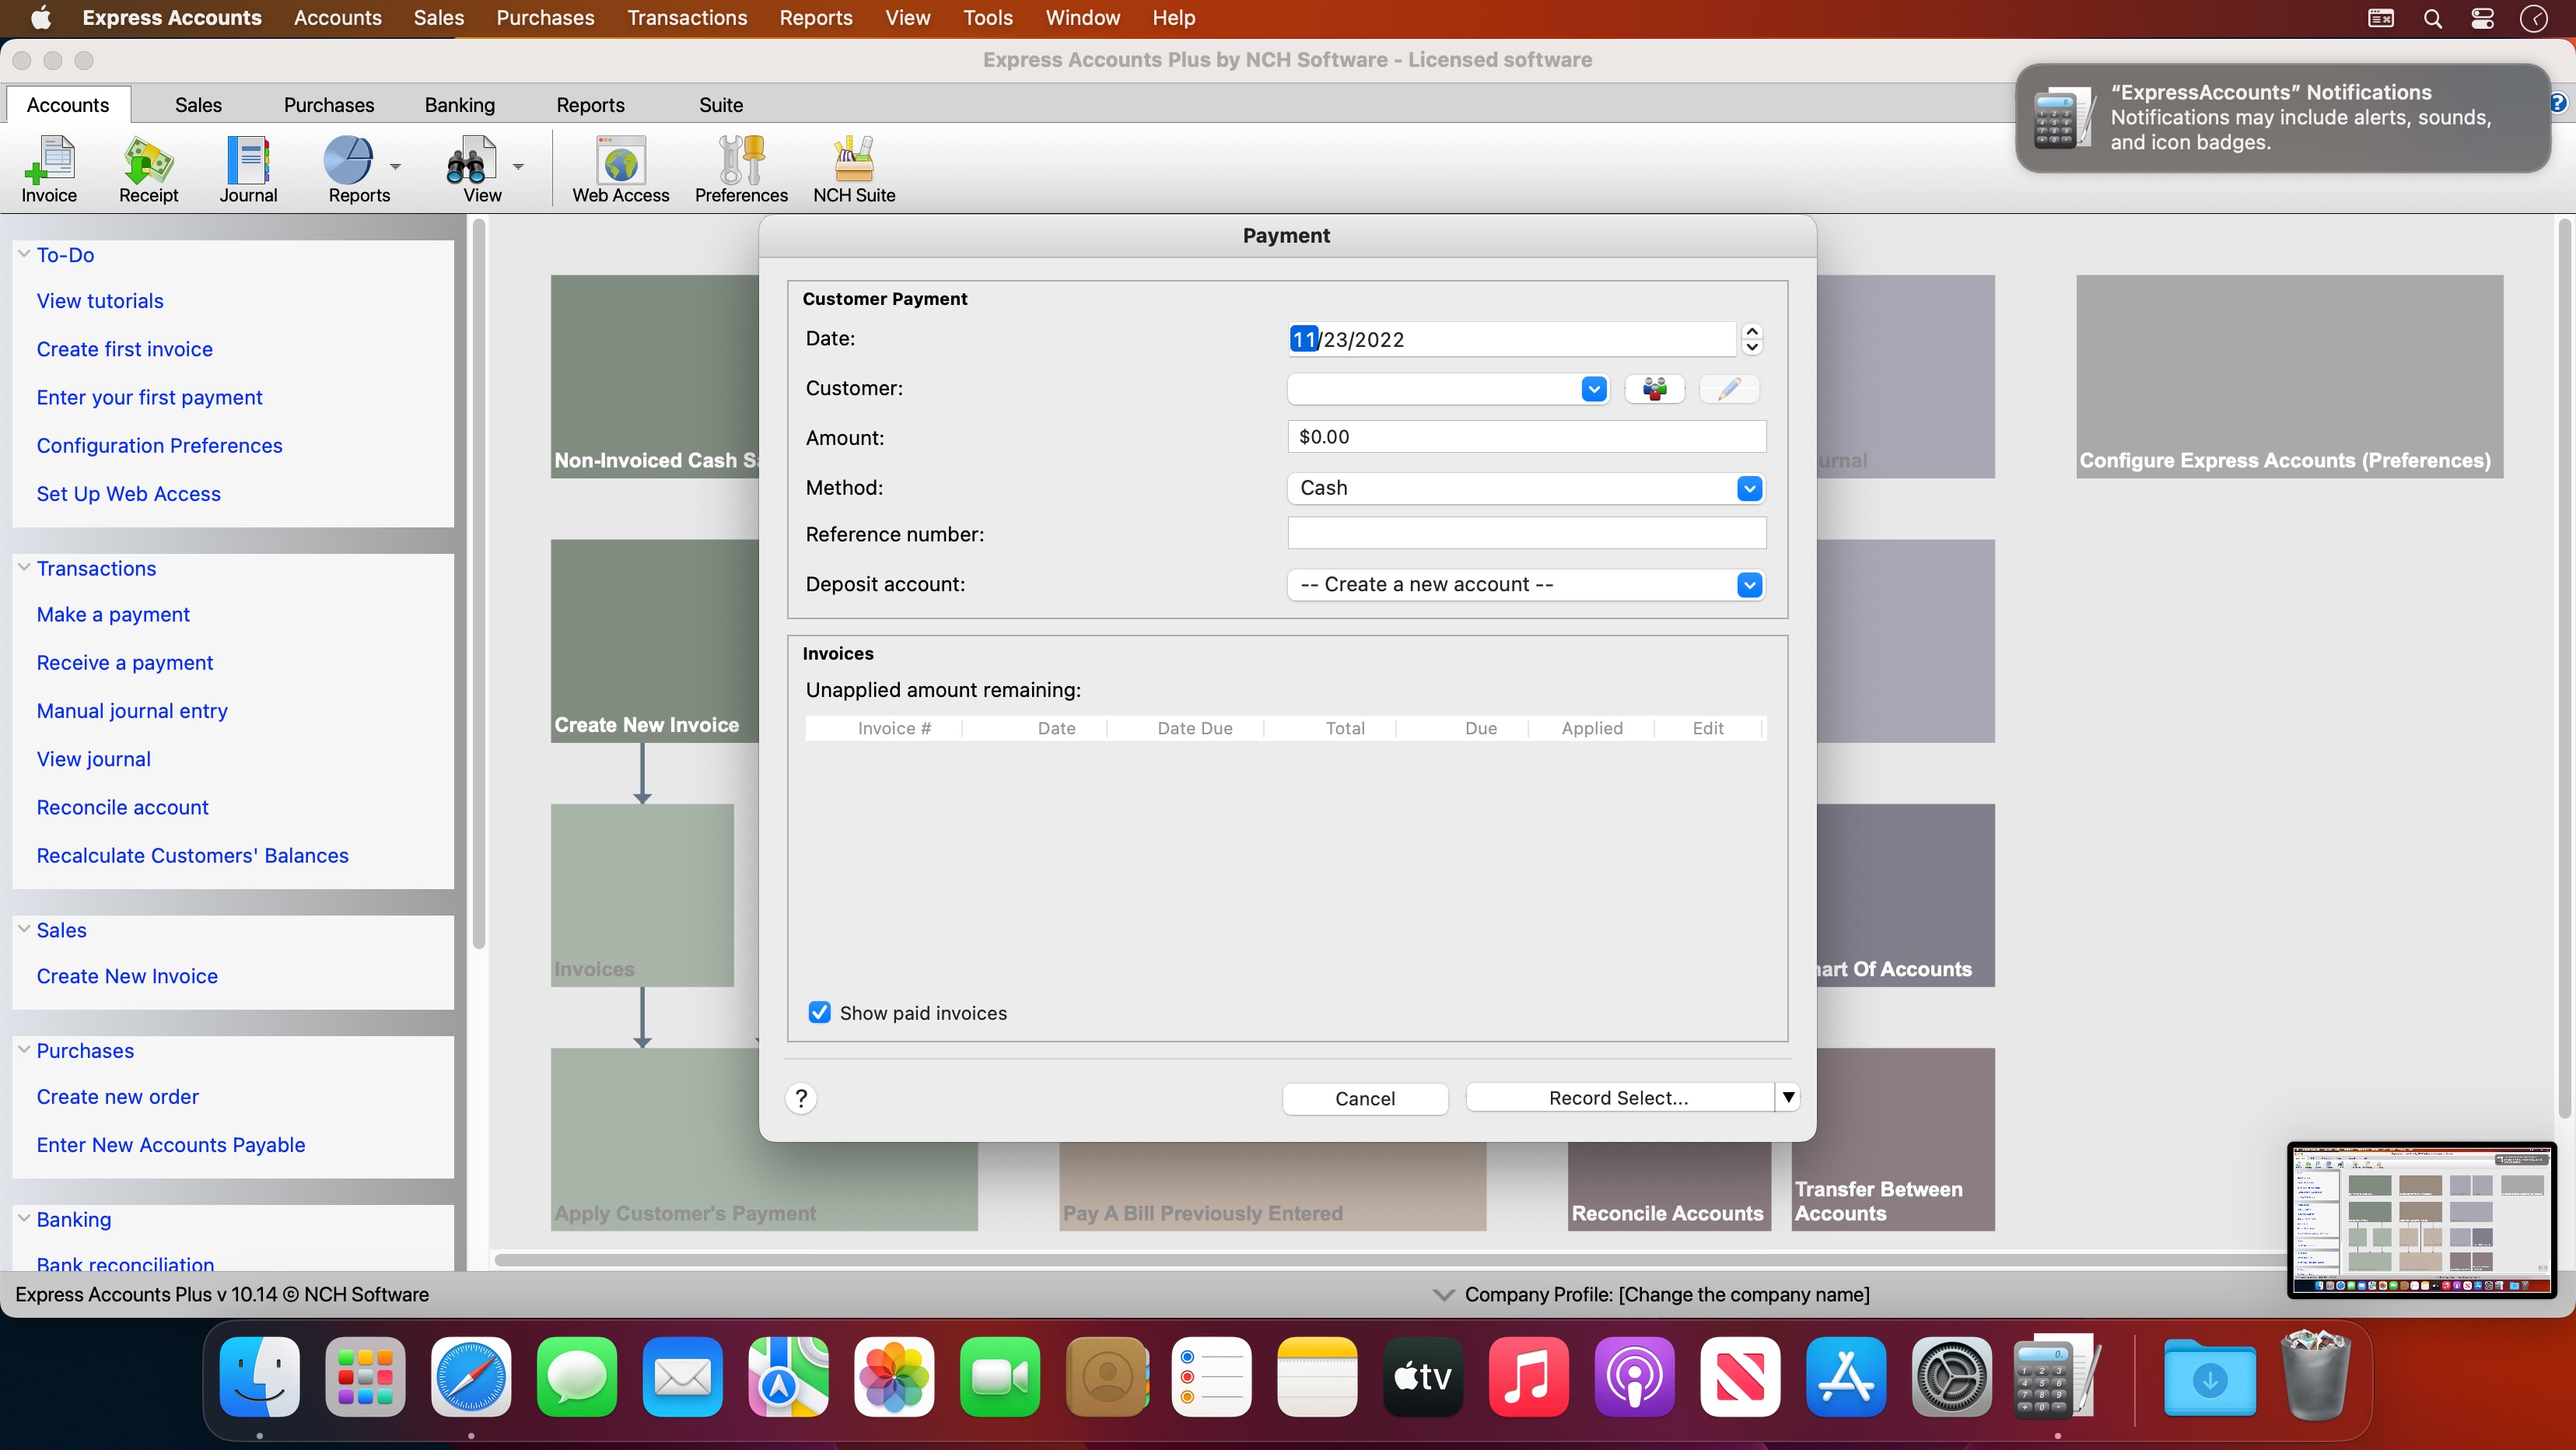Open Web Access from toolbar
The image size is (2576, 1450).
click(x=620, y=168)
